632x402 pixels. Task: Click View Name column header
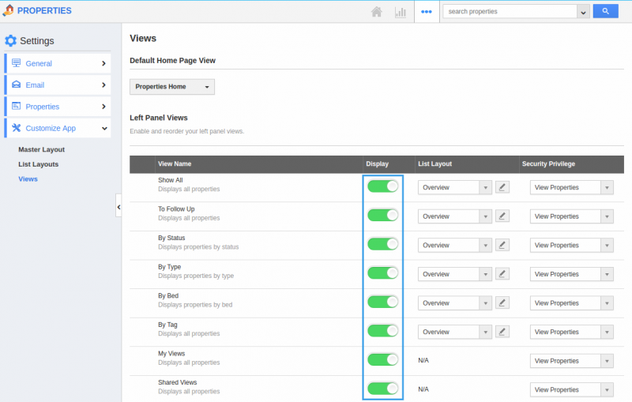(x=175, y=164)
